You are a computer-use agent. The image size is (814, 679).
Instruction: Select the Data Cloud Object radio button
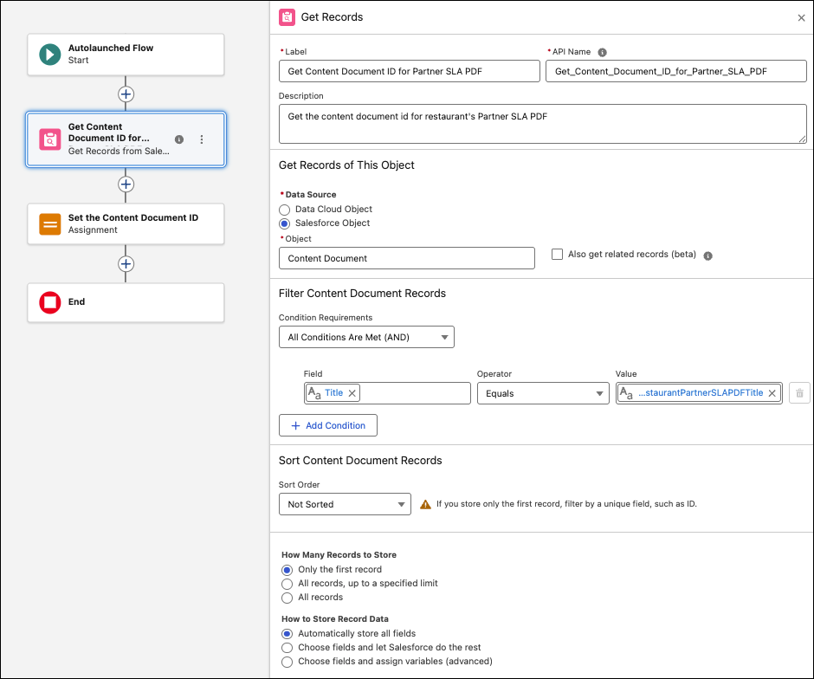coord(284,210)
